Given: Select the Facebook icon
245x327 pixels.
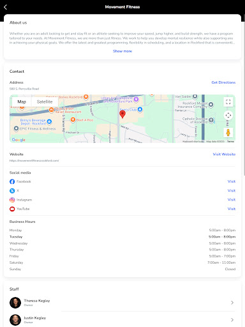Looking at the screenshot, I should [x=12, y=181].
